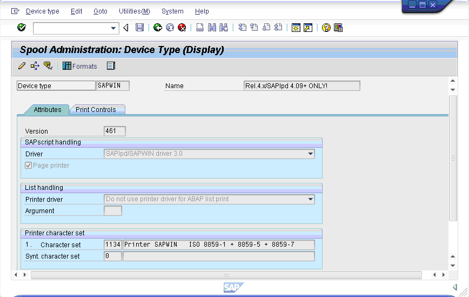Click the Customize Local Layout icon
The width and height of the screenshot is (469, 297).
(338, 28)
